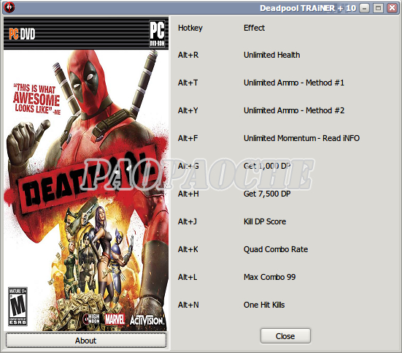
Task: Select 'Get 1,000 DP' effect text
Action: (x=267, y=166)
